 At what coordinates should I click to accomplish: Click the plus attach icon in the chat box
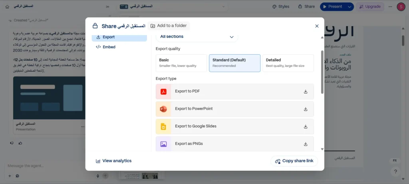click(x=10, y=176)
